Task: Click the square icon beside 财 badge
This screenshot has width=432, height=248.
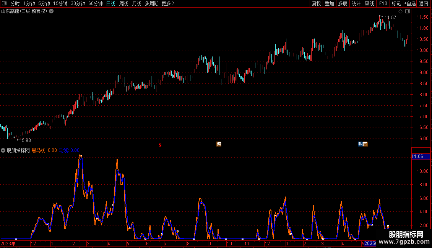Action: coord(365,144)
